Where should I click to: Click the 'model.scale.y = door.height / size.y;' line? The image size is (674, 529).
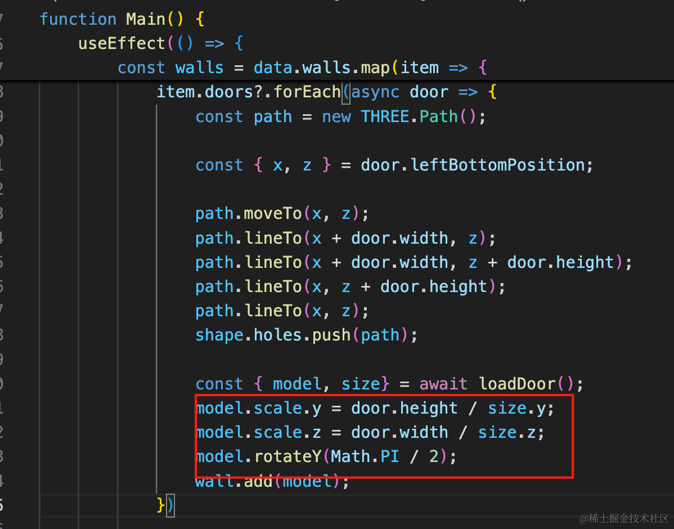[x=375, y=408]
